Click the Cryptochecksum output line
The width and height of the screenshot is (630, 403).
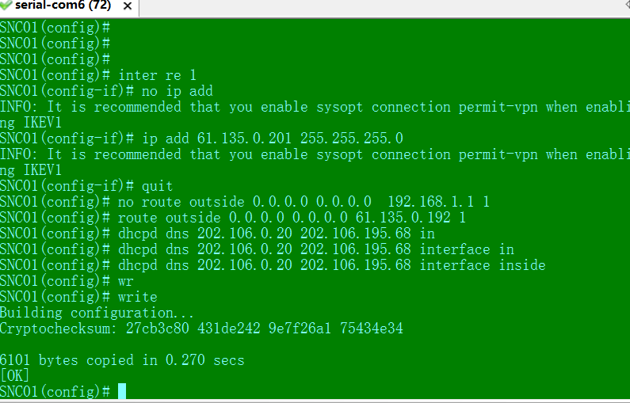[201, 329]
